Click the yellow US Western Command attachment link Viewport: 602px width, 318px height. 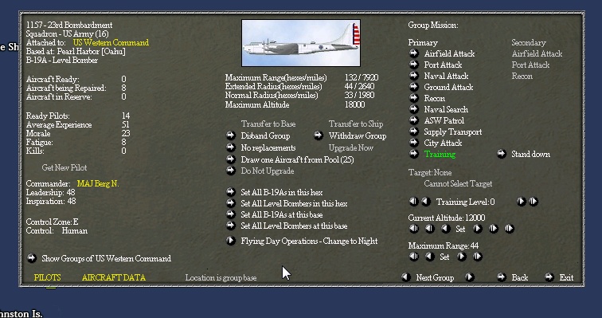[111, 42]
